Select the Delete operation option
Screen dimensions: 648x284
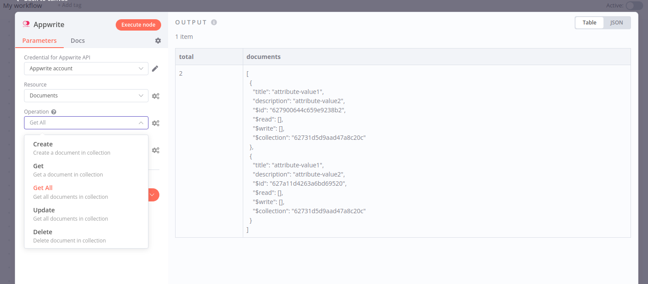coord(86,236)
